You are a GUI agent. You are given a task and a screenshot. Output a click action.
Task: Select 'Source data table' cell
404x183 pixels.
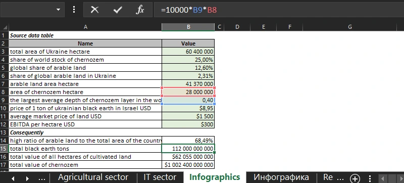[x=85, y=35]
